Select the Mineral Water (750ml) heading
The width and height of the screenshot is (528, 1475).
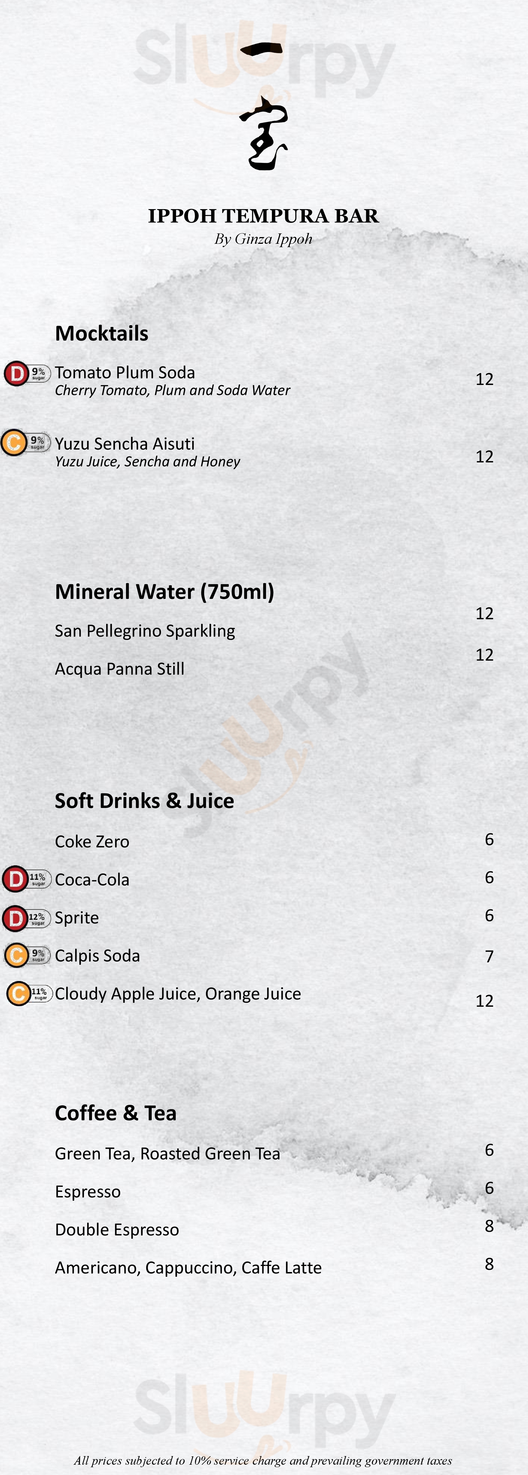pos(165,592)
